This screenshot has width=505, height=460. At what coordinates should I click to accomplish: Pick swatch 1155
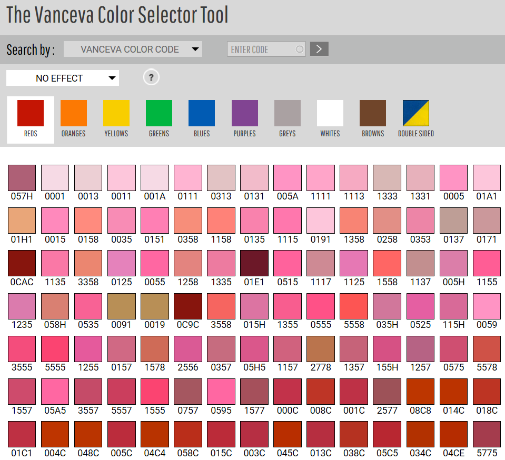pyautogui.click(x=487, y=263)
